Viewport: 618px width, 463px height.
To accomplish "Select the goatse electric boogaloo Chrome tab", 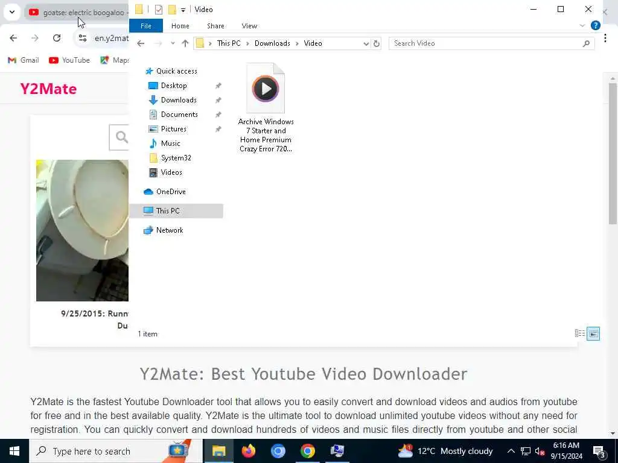I will point(77,13).
